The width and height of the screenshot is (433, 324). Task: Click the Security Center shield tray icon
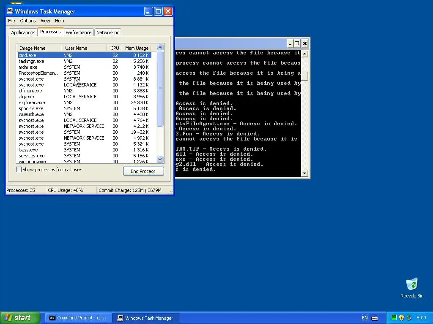[x=402, y=318]
